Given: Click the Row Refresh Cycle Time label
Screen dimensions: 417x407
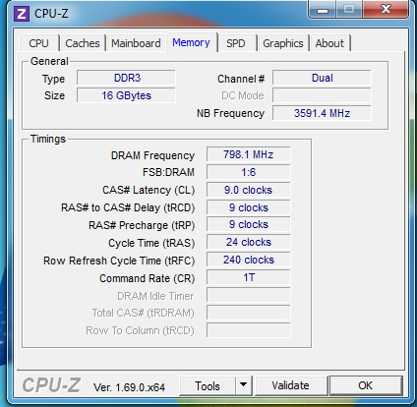Looking at the screenshot, I should click(119, 261).
